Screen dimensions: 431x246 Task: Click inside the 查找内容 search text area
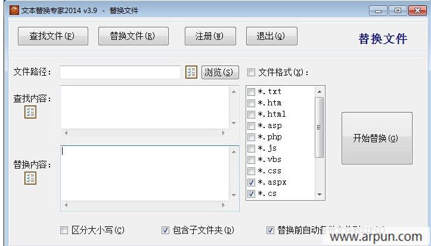click(145, 107)
